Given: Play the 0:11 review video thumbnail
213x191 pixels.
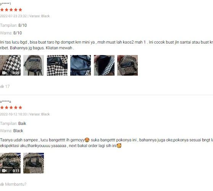Looking at the screenshot, I should [x=10, y=163].
